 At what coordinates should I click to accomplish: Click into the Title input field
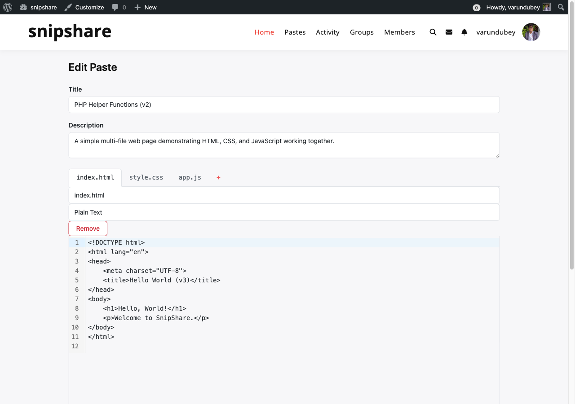coord(284,105)
